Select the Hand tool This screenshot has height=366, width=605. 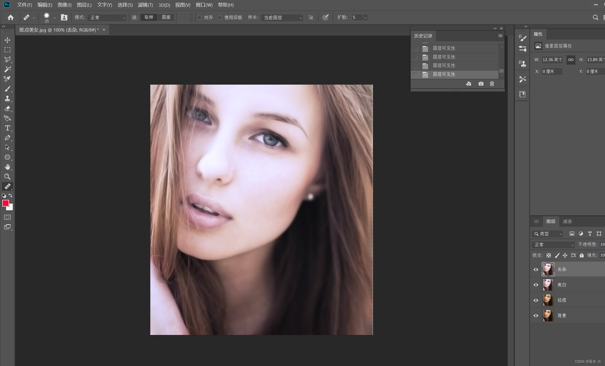tap(7, 167)
